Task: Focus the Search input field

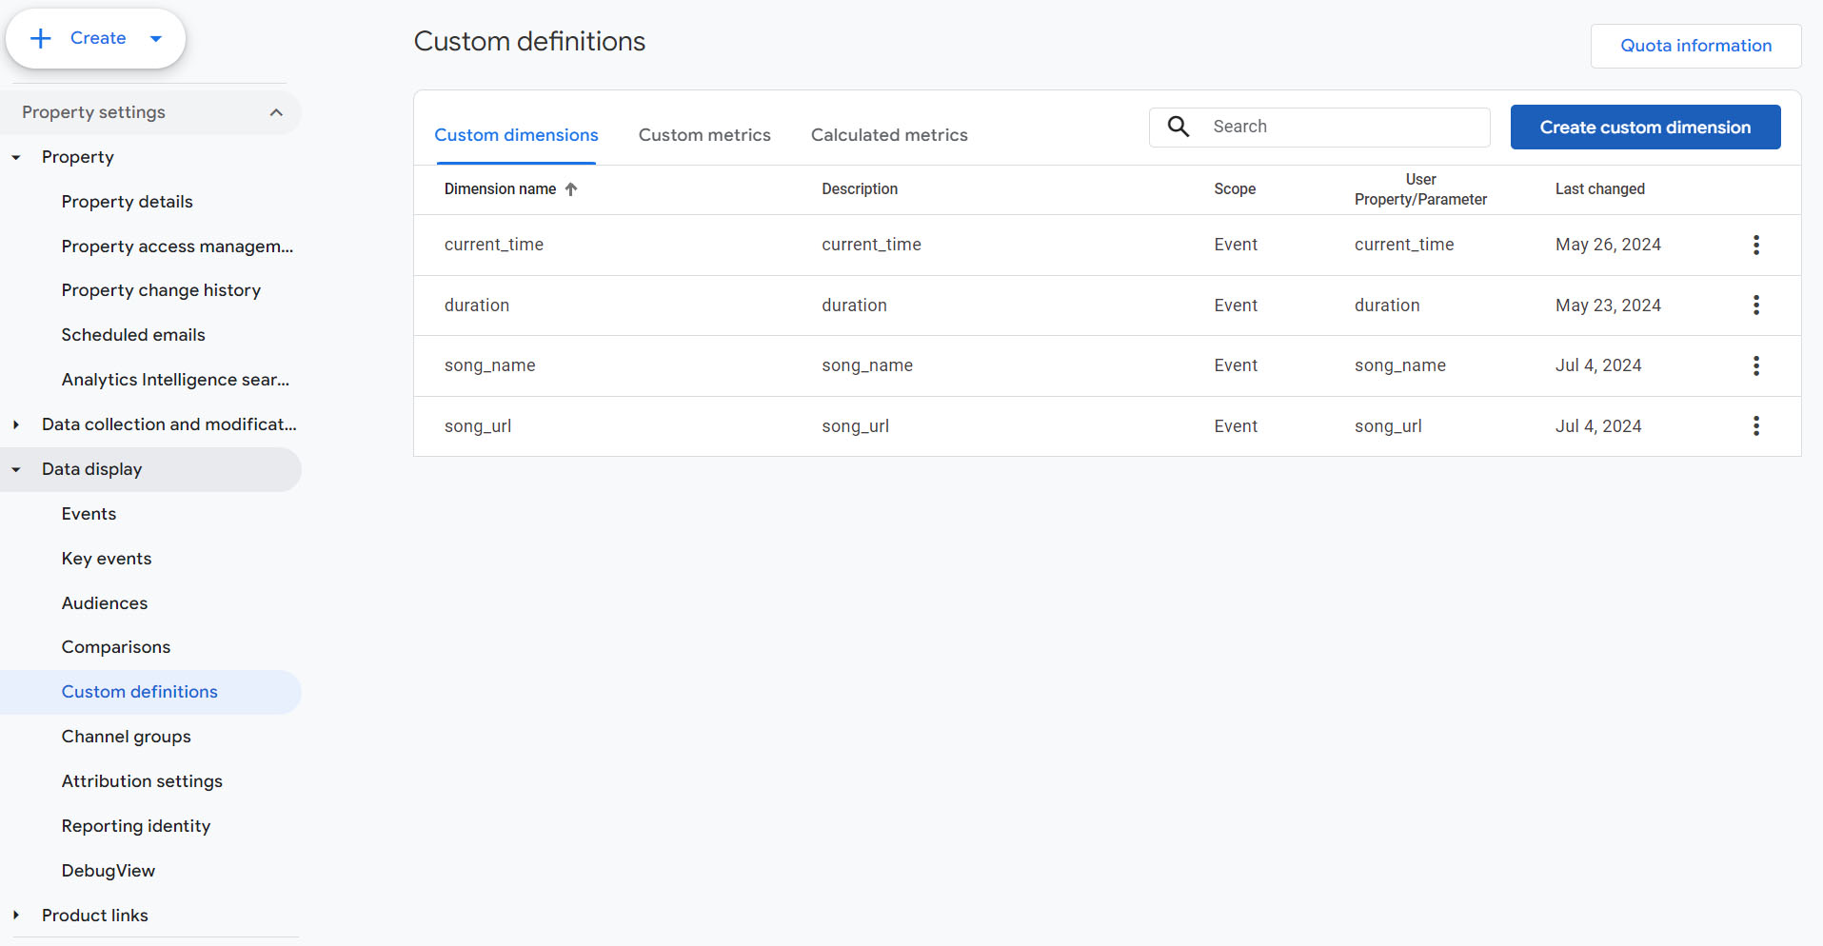Action: click(1342, 127)
